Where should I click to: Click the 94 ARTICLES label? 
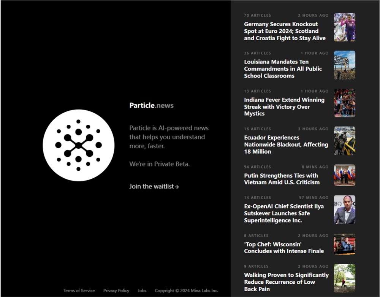[x=257, y=167]
